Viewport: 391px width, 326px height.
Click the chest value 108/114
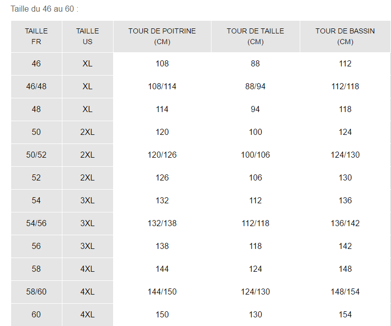(x=162, y=86)
